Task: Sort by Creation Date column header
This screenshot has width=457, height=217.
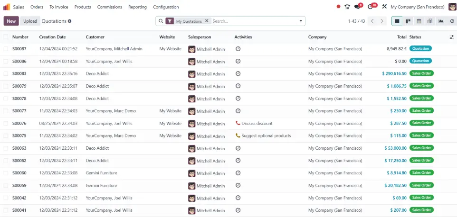Action: [52, 37]
